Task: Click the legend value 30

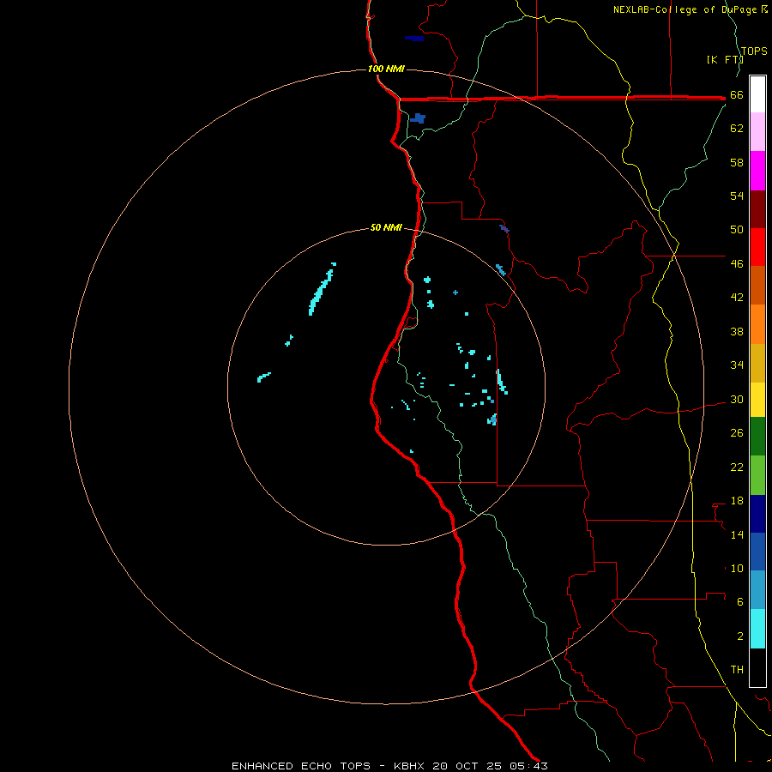Action: (x=737, y=399)
